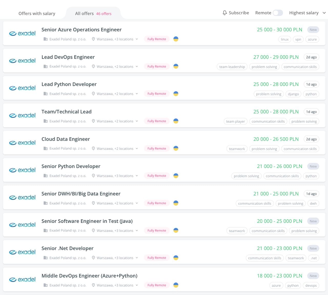
Task: Click Exadel logo on Lead DevOps Engineer
Action: coord(22,61)
